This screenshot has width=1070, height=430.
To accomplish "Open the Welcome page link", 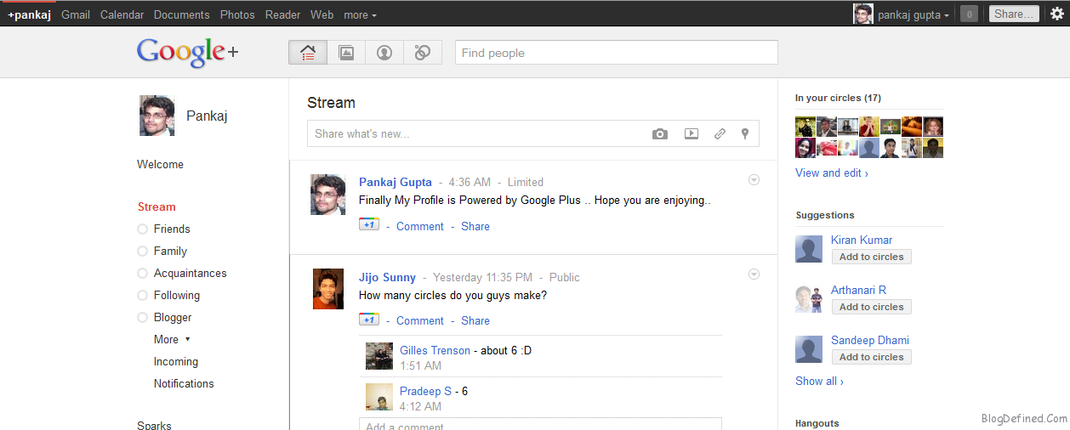I will pos(160,164).
